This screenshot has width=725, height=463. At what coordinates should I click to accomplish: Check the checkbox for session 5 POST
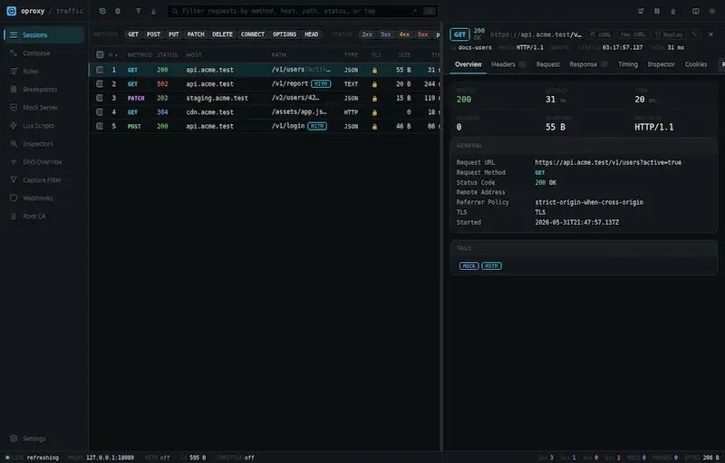click(x=100, y=126)
